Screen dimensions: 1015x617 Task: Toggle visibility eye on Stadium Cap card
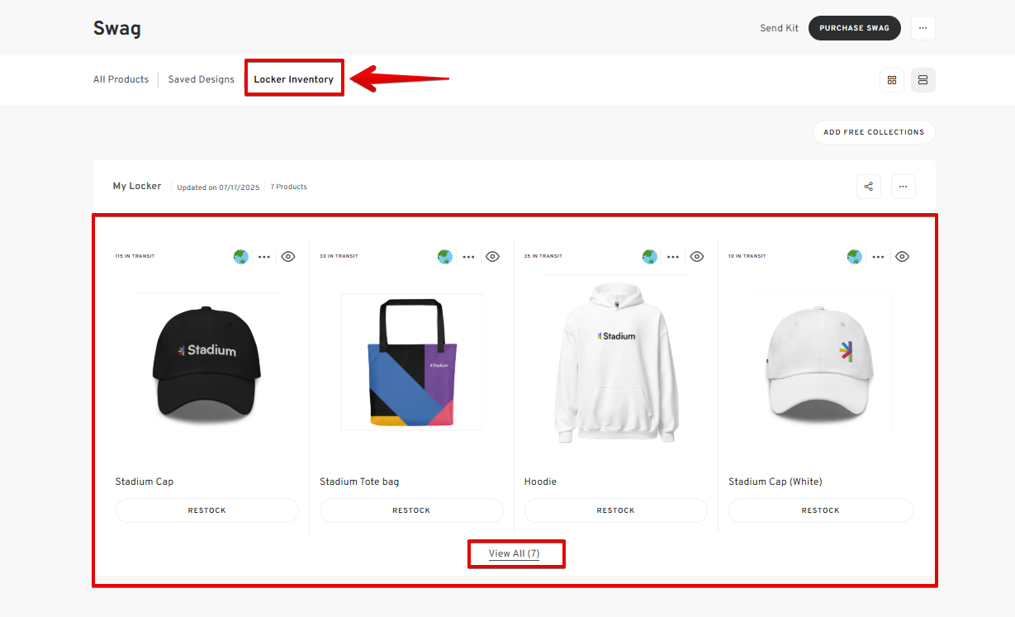(x=288, y=257)
